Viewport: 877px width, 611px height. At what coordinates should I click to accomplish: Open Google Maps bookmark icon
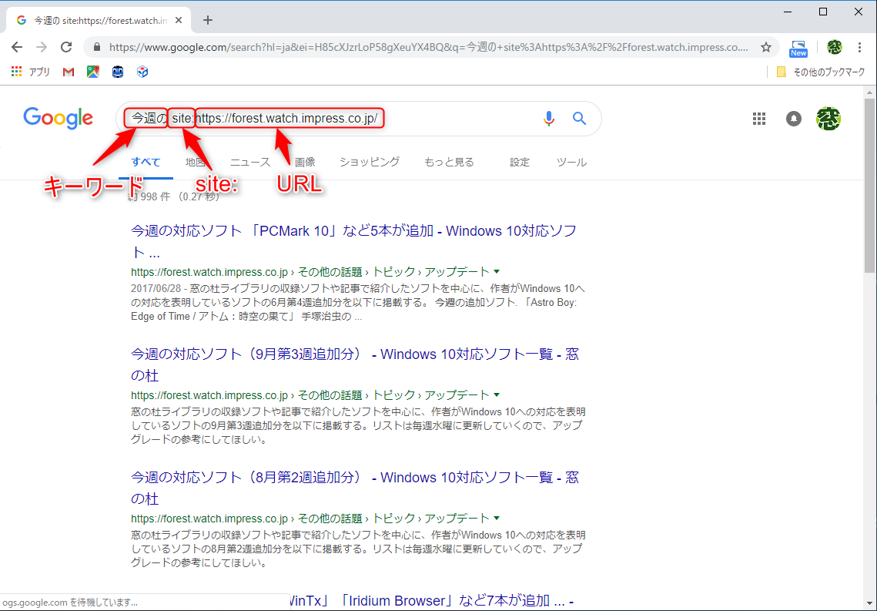[92, 72]
